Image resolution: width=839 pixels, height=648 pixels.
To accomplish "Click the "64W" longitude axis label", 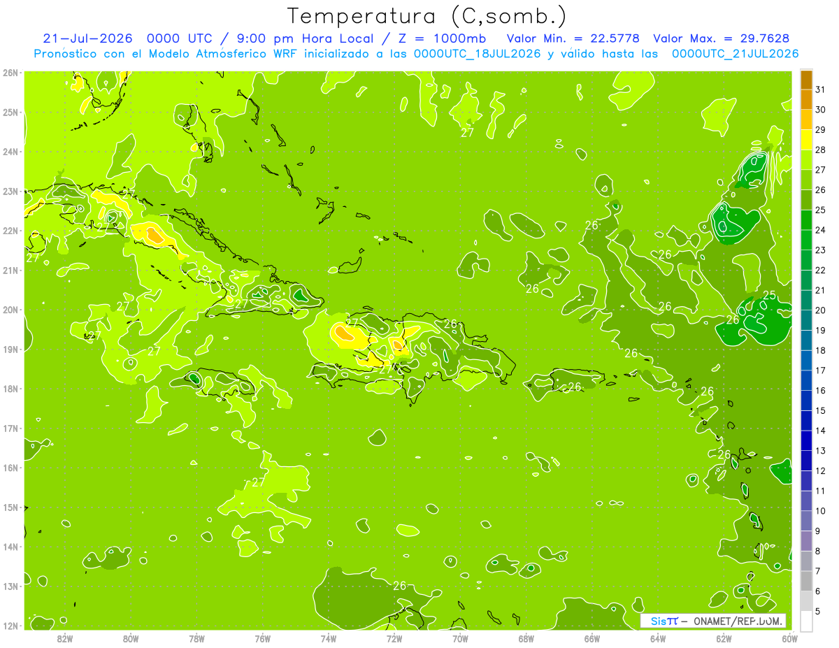I will coord(658,638).
